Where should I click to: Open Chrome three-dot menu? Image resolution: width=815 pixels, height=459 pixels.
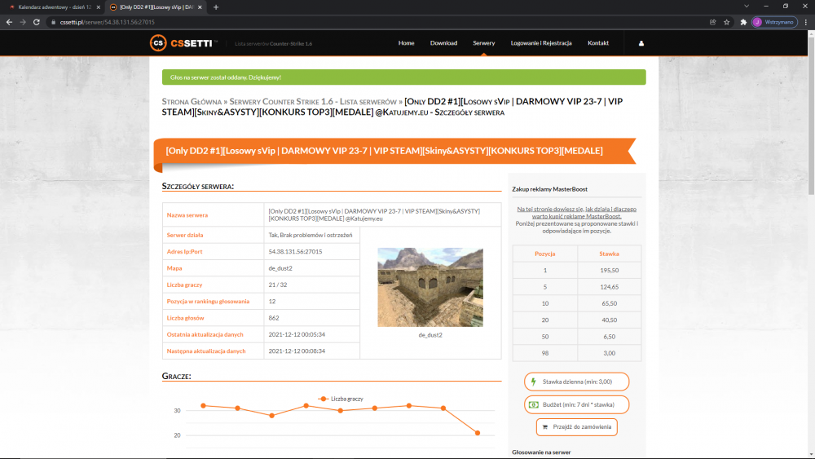point(806,22)
